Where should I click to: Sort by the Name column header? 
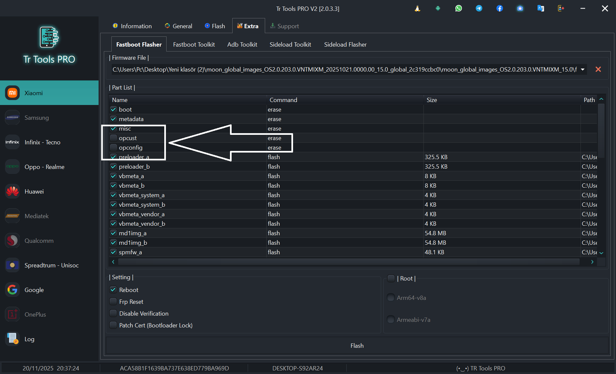coord(188,100)
